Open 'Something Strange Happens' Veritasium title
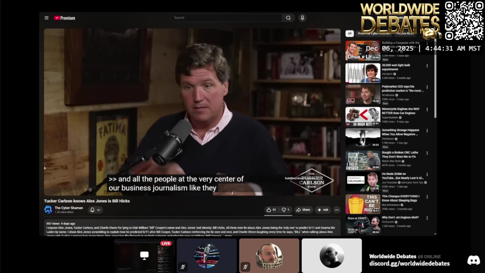This screenshot has height=273, width=485. pyautogui.click(x=401, y=132)
